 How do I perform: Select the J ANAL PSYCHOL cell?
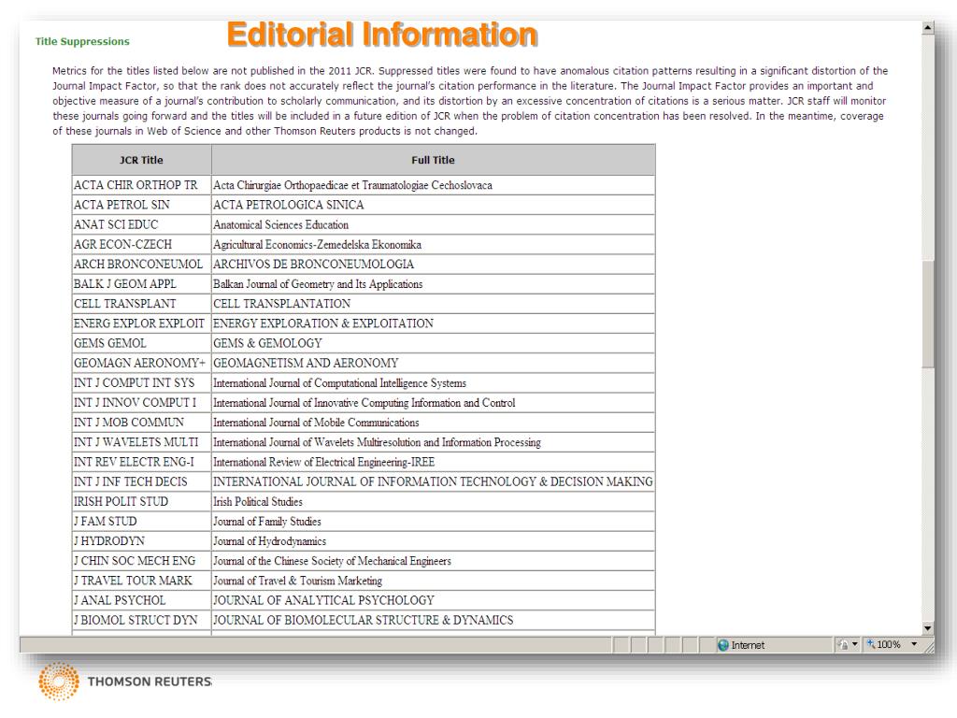[142, 600]
